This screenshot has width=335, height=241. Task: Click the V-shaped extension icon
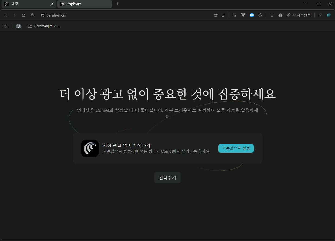(243, 15)
